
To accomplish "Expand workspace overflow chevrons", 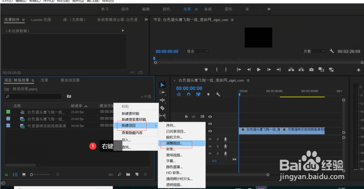I will click(269, 9).
